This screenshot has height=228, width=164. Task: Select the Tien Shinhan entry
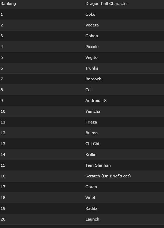(x=98, y=165)
